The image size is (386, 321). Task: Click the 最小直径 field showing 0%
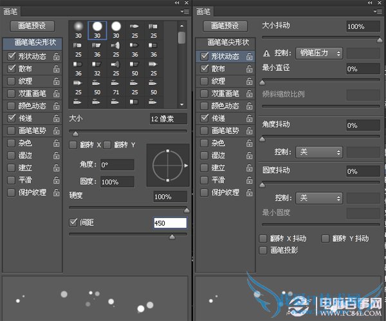pyautogui.click(x=363, y=69)
